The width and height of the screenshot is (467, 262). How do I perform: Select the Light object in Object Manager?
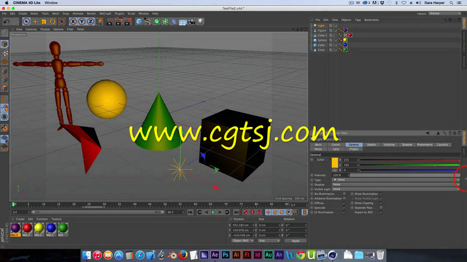[320, 26]
